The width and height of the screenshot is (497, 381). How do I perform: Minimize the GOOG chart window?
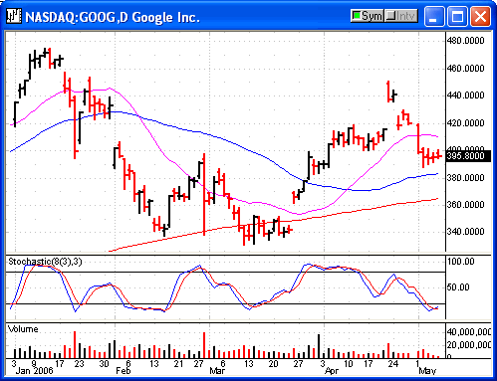point(434,16)
